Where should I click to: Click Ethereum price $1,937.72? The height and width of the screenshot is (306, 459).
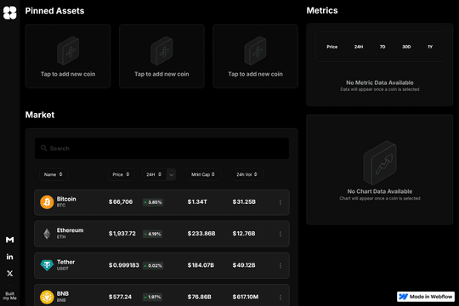(122, 234)
